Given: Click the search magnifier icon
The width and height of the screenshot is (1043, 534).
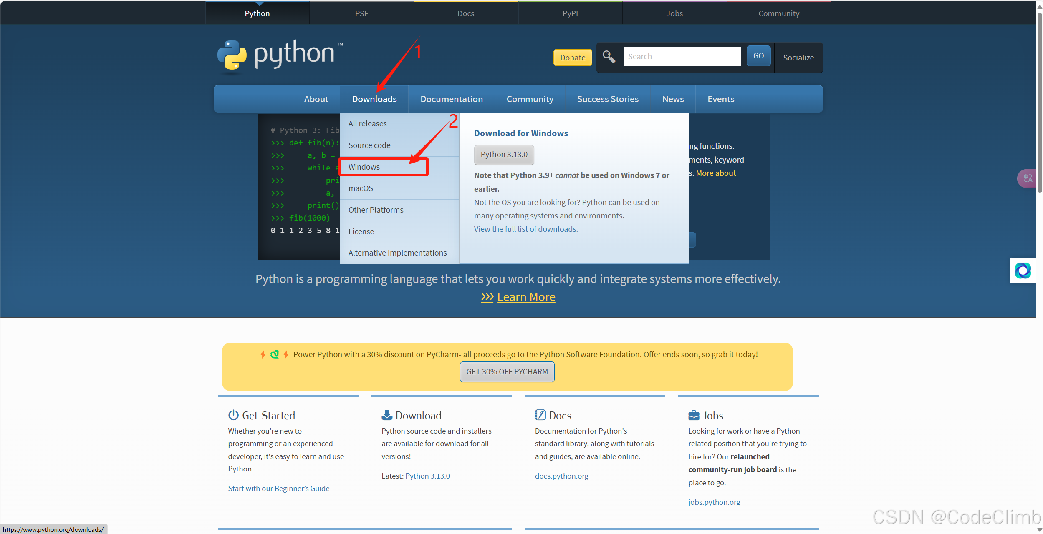Looking at the screenshot, I should pyautogui.click(x=609, y=57).
